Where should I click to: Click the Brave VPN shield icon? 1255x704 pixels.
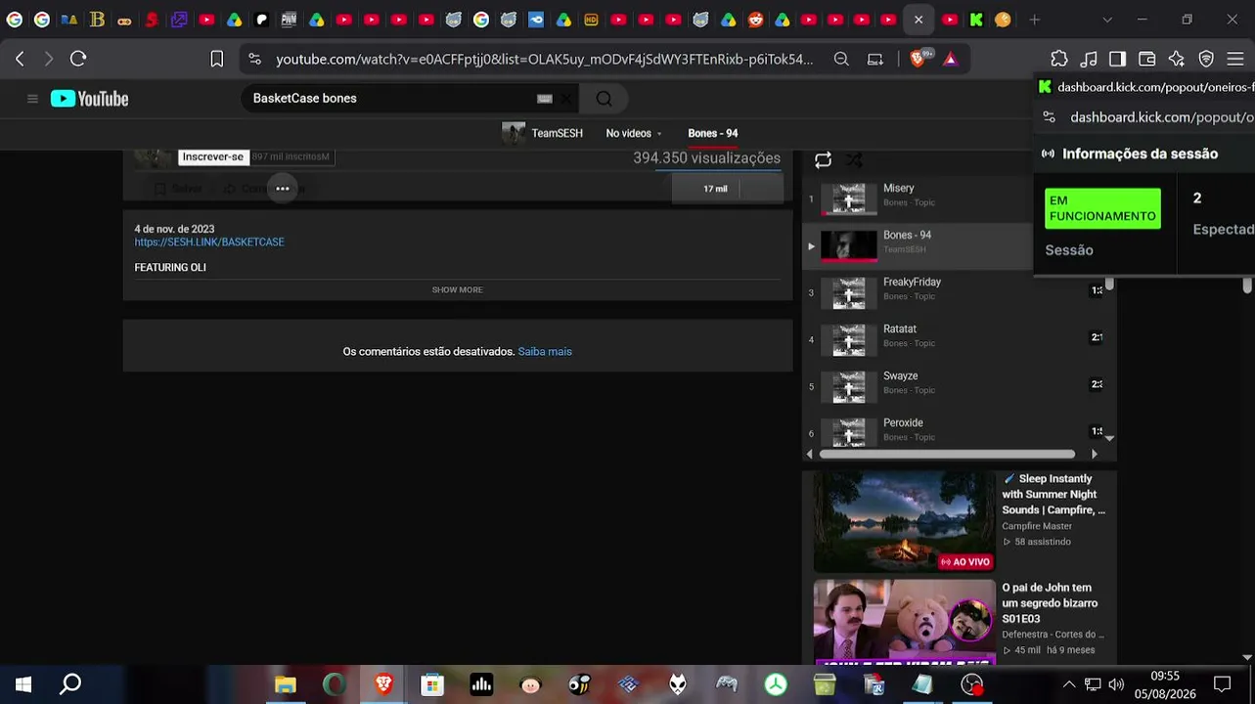(x=1206, y=59)
